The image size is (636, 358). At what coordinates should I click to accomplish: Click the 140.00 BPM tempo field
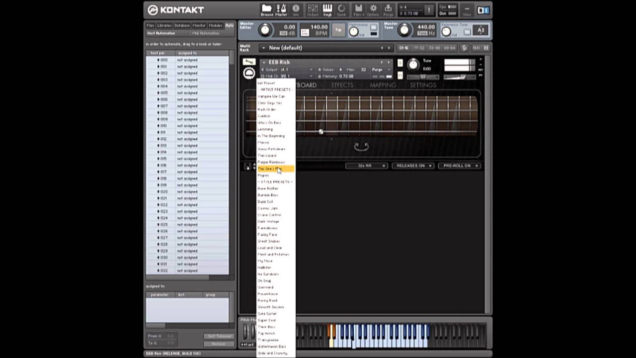[x=318, y=27]
